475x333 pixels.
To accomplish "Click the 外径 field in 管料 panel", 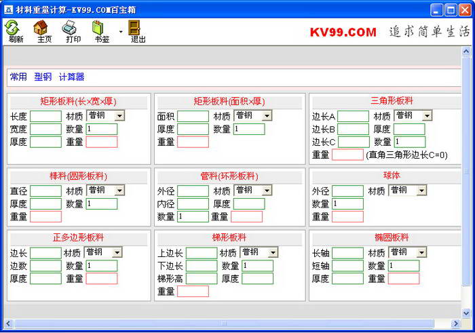I will click(193, 191).
